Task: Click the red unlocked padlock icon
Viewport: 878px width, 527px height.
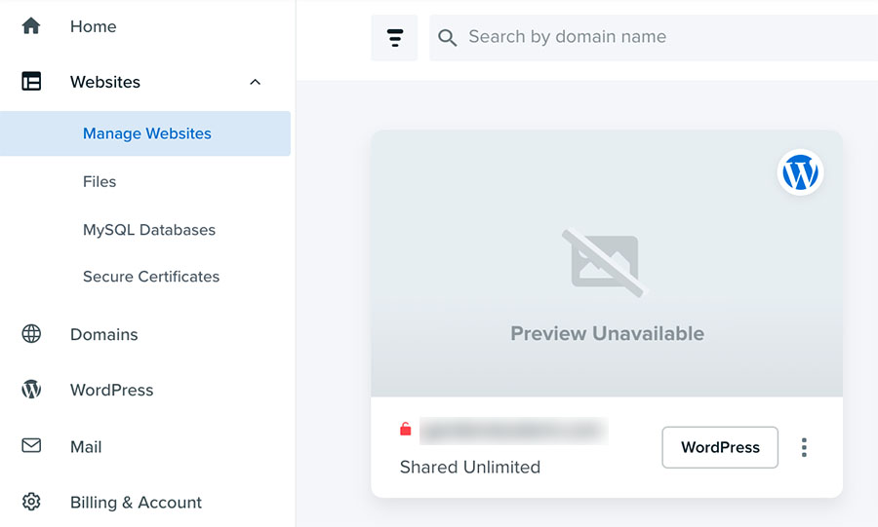Action: (x=406, y=430)
